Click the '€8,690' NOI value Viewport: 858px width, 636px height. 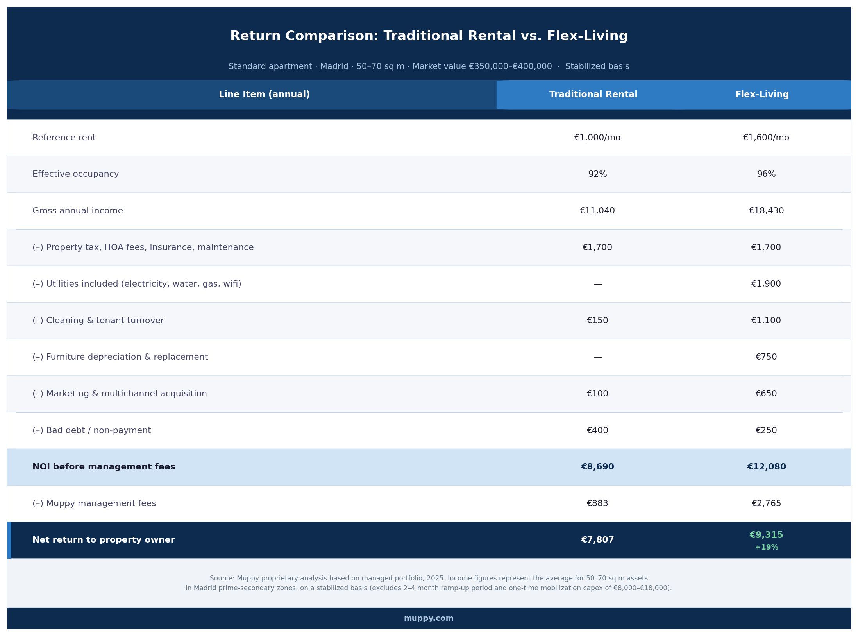coord(597,467)
